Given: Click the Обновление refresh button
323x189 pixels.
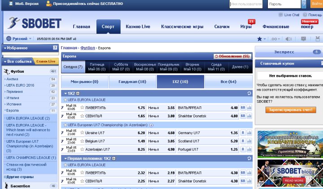Looking at the screenshot, I should [x=232, y=56].
